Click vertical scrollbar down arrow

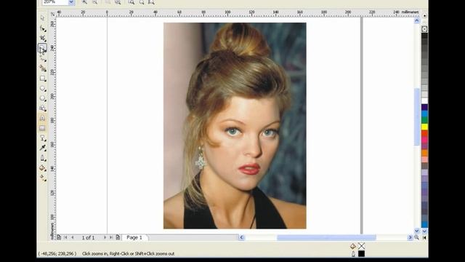tap(417, 231)
